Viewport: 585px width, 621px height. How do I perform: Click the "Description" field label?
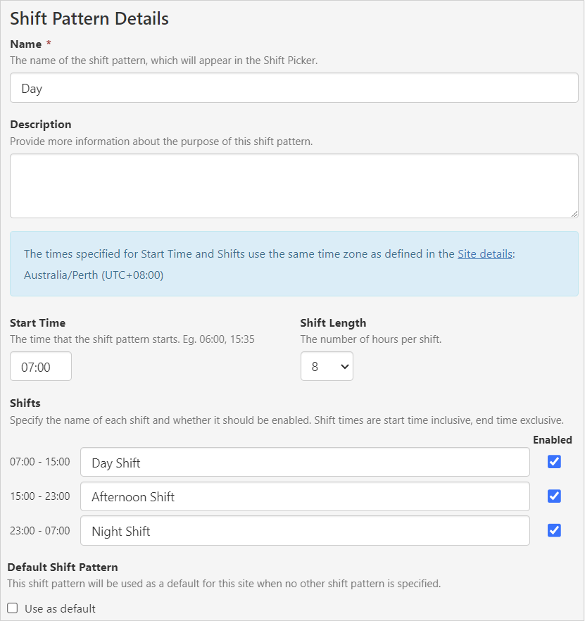41,125
